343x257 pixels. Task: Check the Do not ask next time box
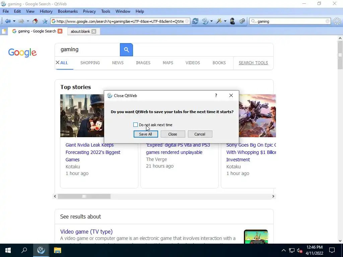pyautogui.click(x=135, y=125)
